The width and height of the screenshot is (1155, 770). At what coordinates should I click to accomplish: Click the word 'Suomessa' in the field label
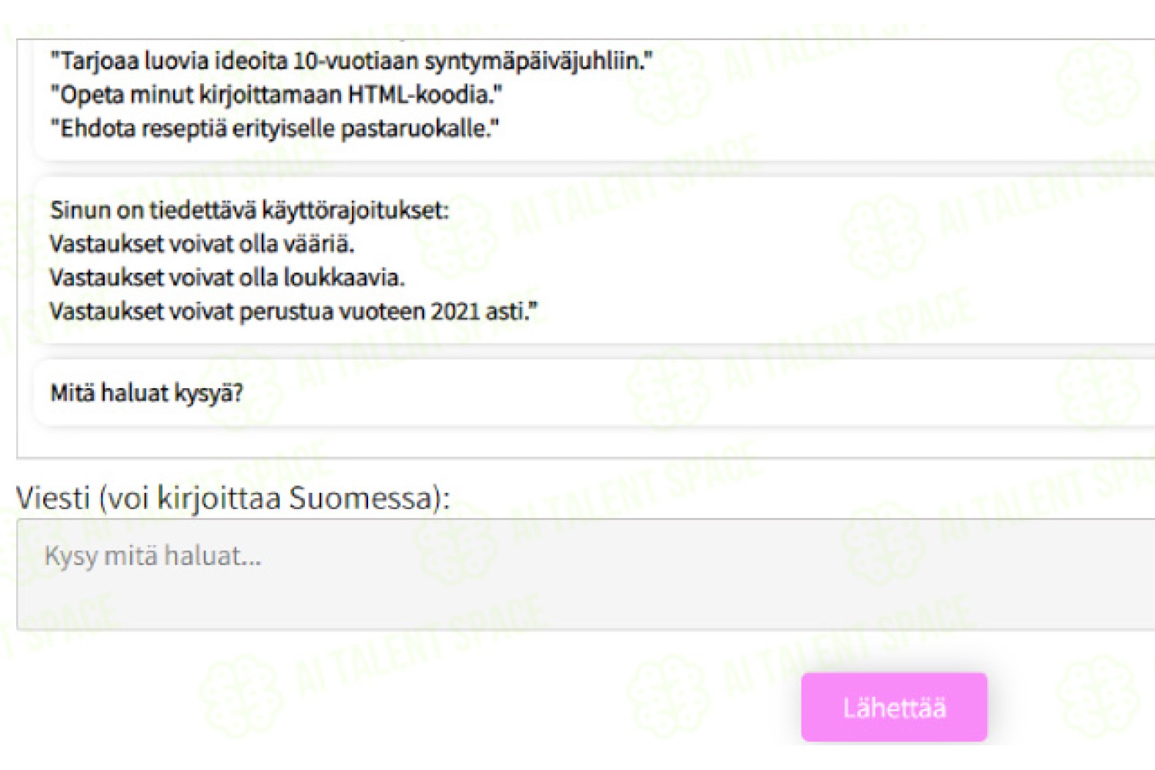click(362, 498)
